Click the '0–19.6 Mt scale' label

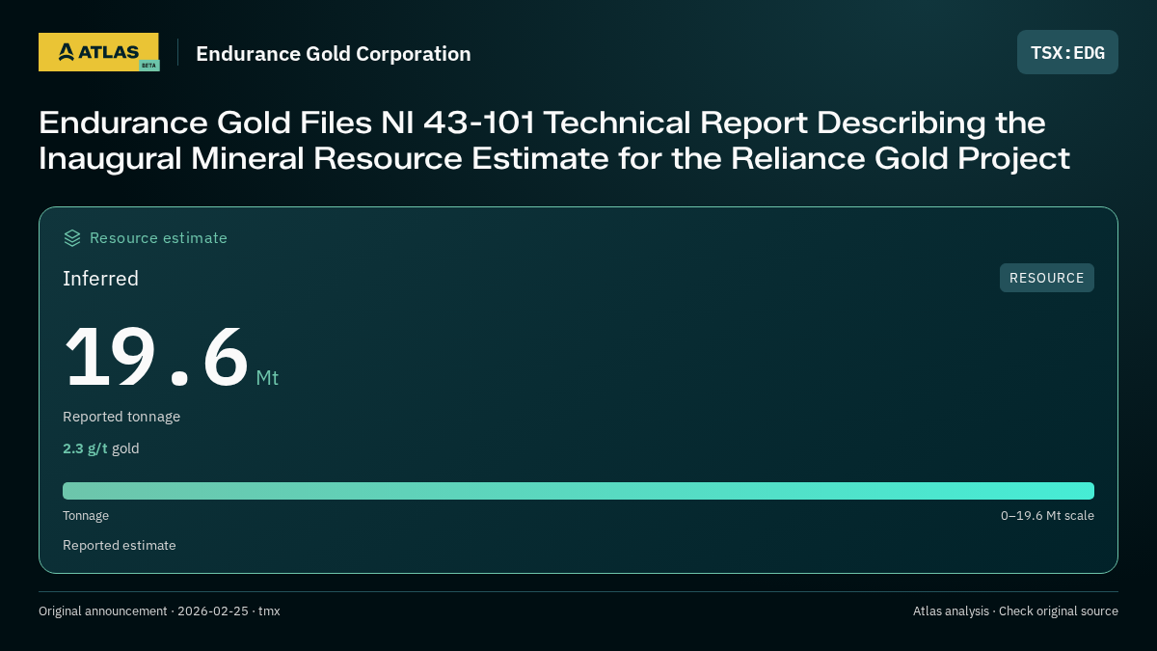pos(1047,516)
